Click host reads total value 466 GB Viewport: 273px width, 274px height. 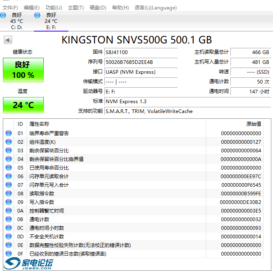(x=250, y=52)
